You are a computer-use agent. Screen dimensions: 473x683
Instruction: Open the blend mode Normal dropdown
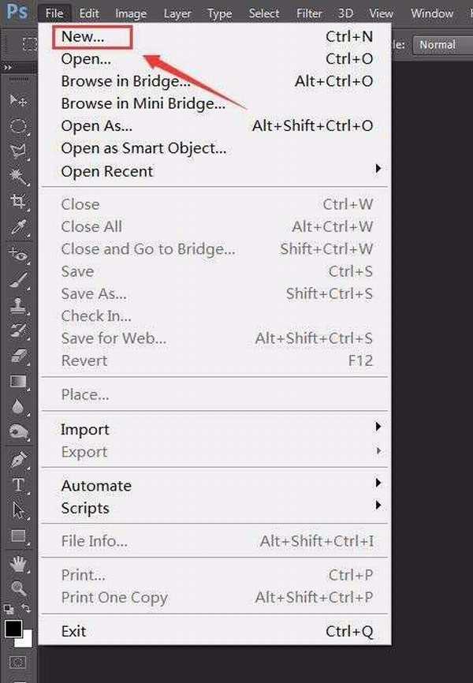click(x=441, y=45)
